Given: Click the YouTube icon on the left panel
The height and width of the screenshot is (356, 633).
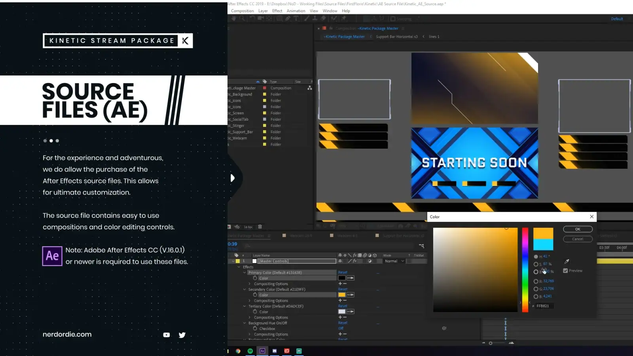Looking at the screenshot, I should [167, 335].
